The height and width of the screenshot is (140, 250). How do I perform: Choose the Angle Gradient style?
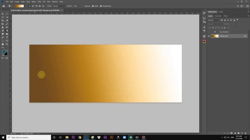[x=36, y=6]
